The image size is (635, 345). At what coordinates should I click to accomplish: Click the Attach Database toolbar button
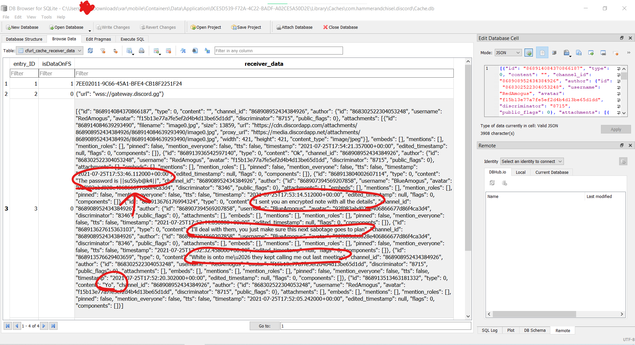[x=294, y=27]
